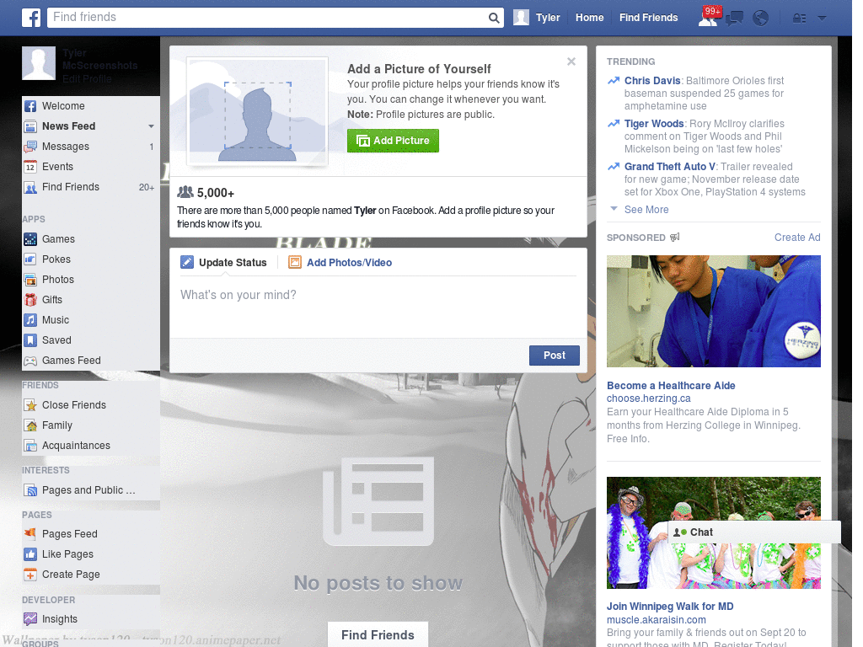Click Find Friends button below No posts
This screenshot has width=863, height=647.
coord(378,635)
